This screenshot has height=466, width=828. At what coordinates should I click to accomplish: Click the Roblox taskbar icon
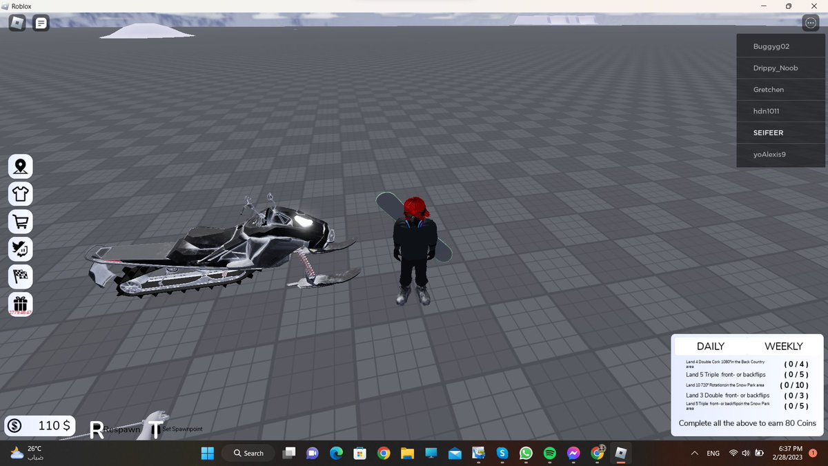coord(621,453)
